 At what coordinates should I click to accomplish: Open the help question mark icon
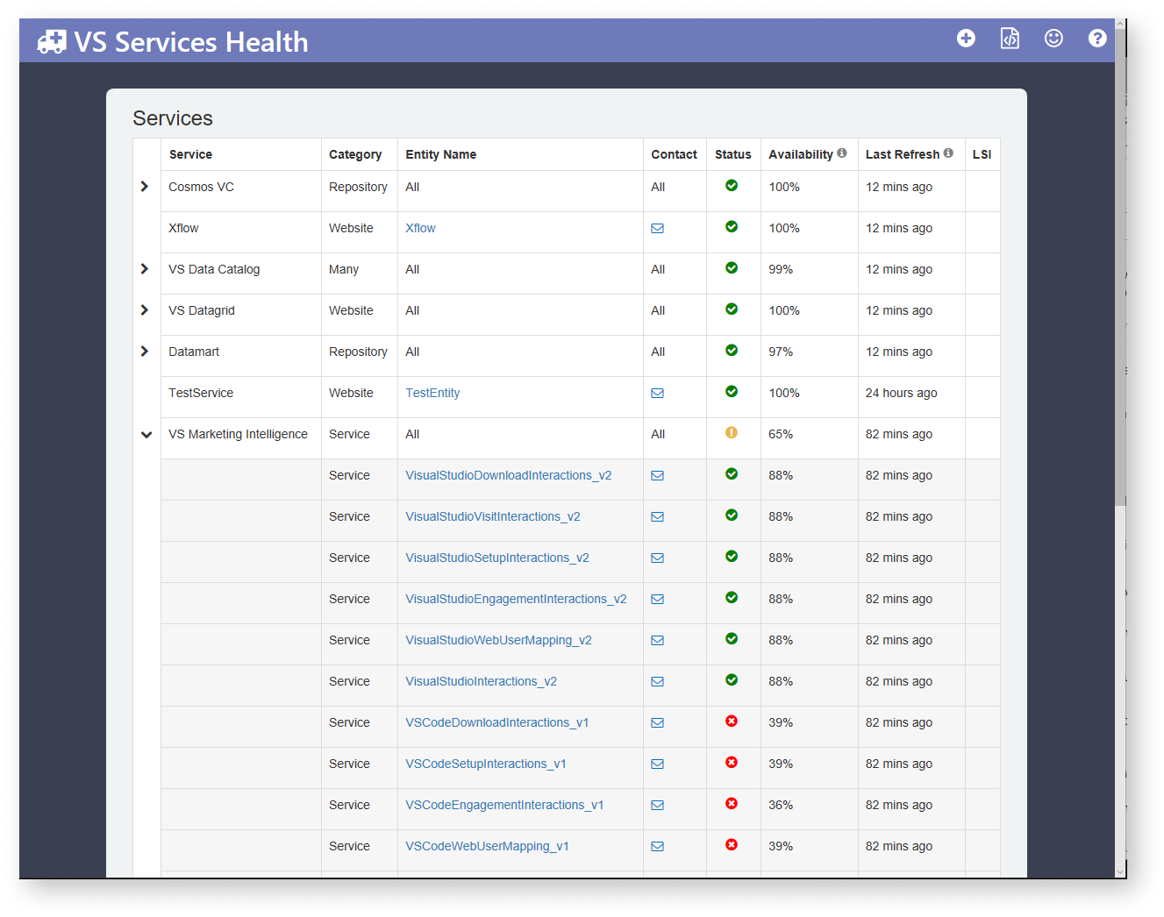point(1097,38)
